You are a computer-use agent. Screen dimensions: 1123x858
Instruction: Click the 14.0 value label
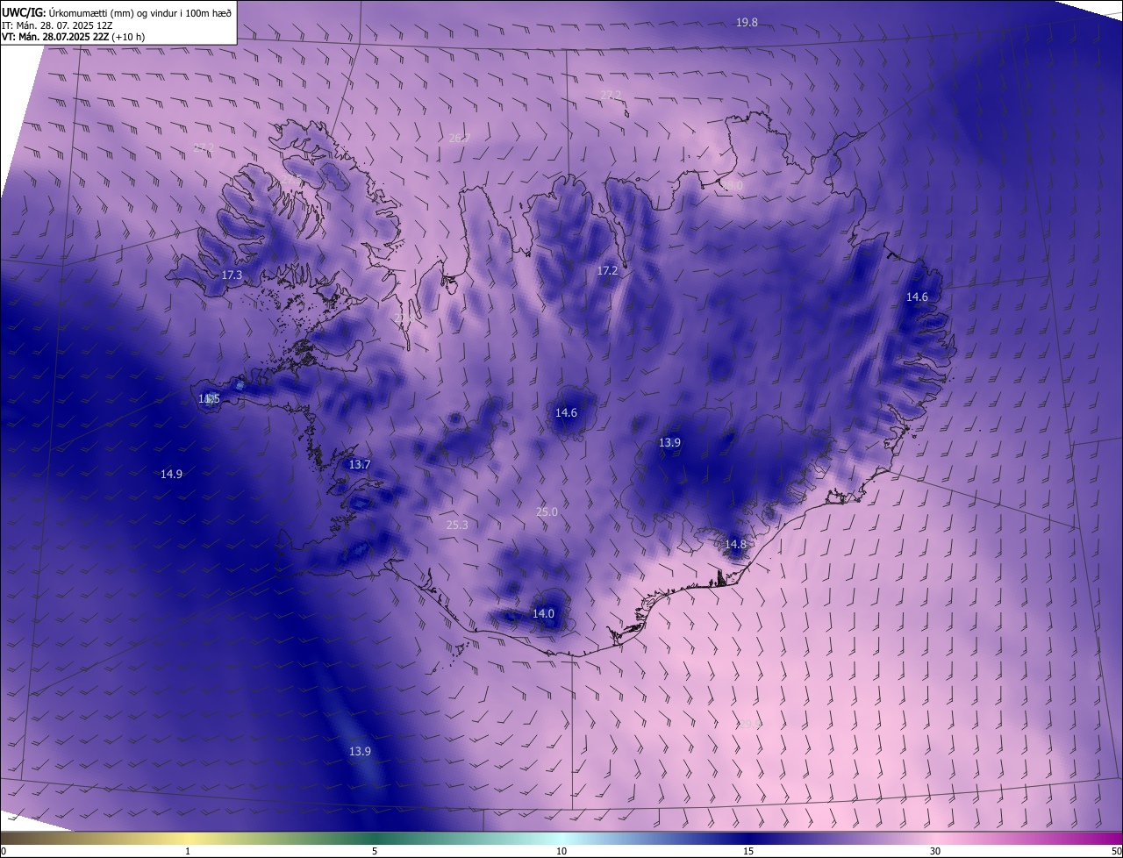click(x=543, y=613)
